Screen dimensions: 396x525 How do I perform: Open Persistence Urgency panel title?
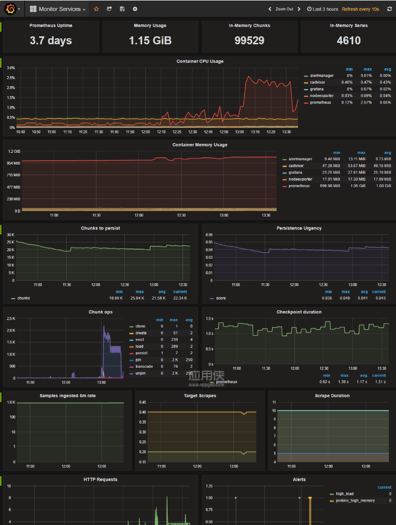(299, 228)
